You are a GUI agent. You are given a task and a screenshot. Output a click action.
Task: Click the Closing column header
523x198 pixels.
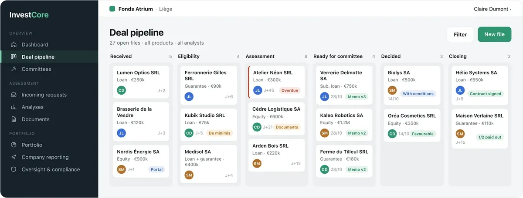[x=458, y=56]
